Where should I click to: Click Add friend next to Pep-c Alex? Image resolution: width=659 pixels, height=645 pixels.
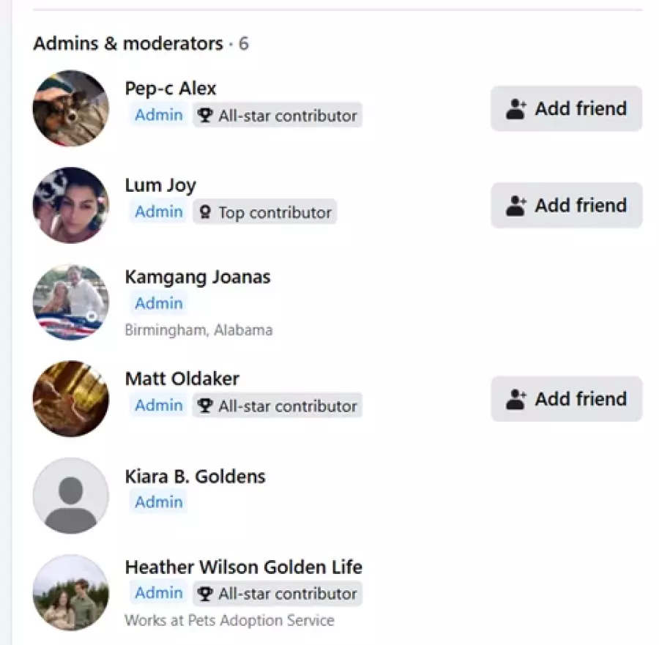(566, 108)
